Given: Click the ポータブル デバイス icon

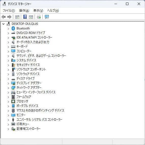Looking at the screenshot, I should click(13, 106).
